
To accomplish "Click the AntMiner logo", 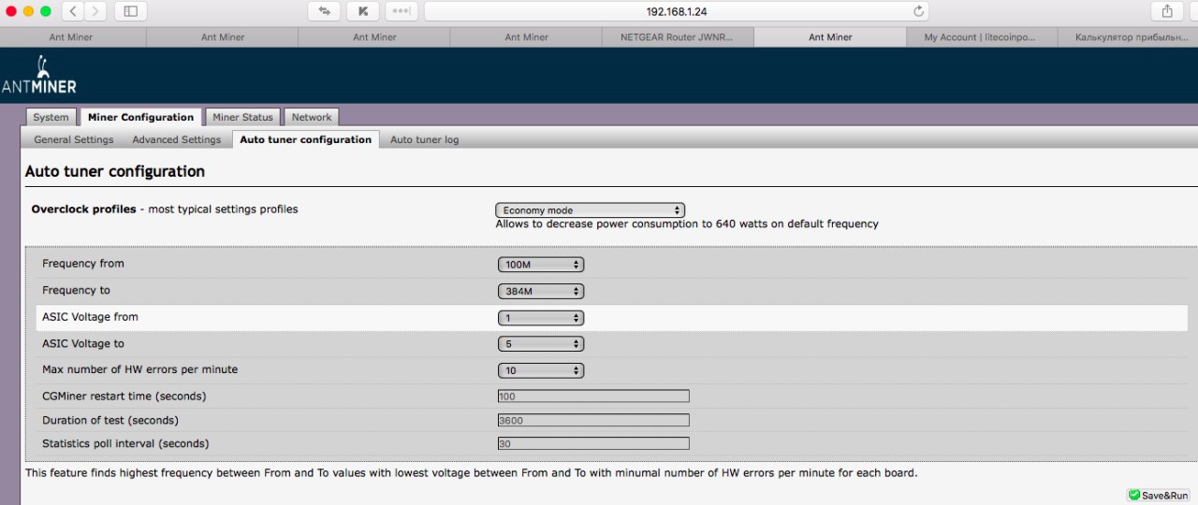I will click(39, 76).
